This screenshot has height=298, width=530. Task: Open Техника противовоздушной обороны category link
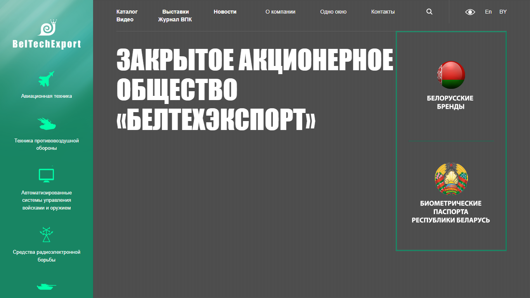pos(47,144)
